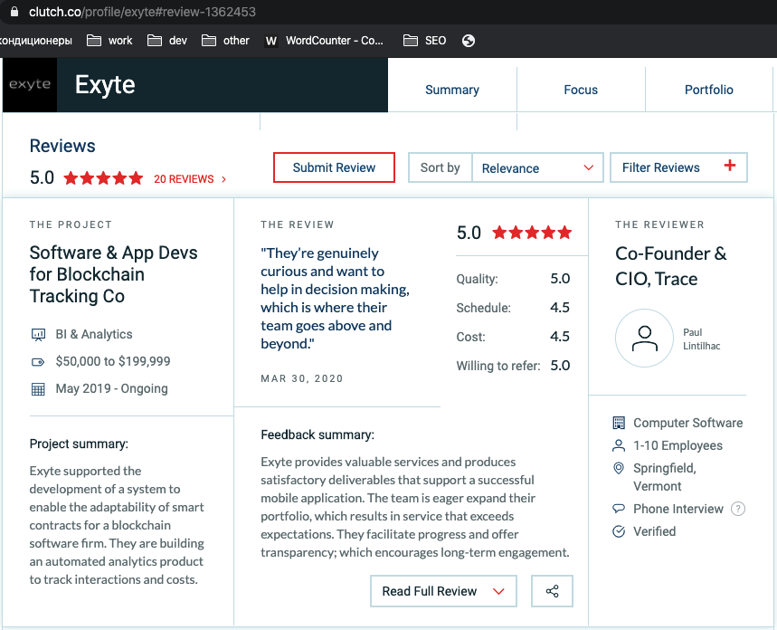Open the dev bookmarks folder
The height and width of the screenshot is (630, 777).
tap(167, 41)
